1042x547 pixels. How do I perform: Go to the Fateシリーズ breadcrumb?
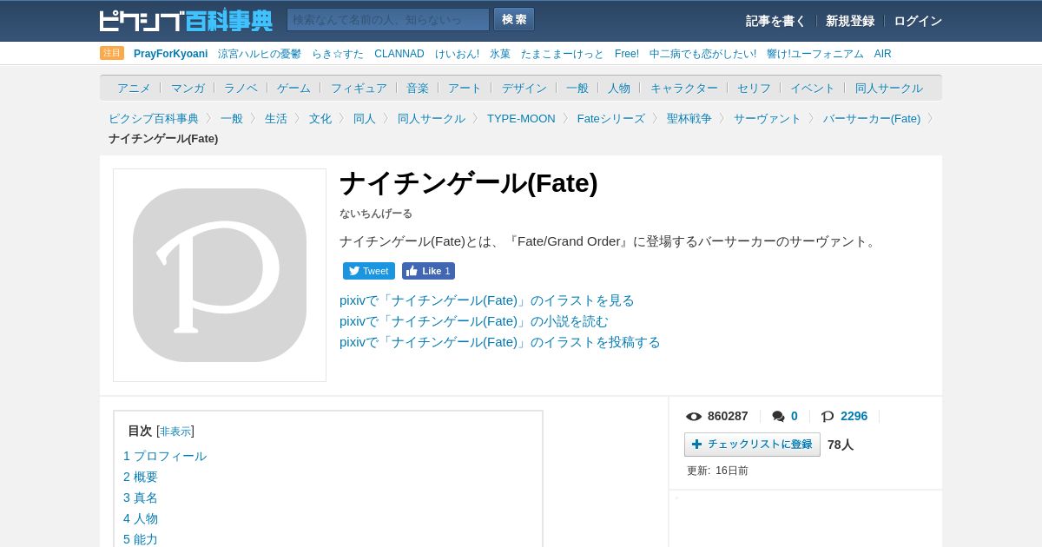(x=611, y=118)
